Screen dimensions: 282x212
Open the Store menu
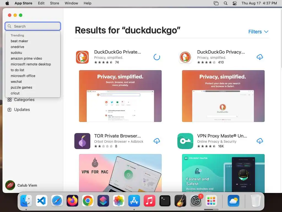pyautogui.click(x=55, y=3)
